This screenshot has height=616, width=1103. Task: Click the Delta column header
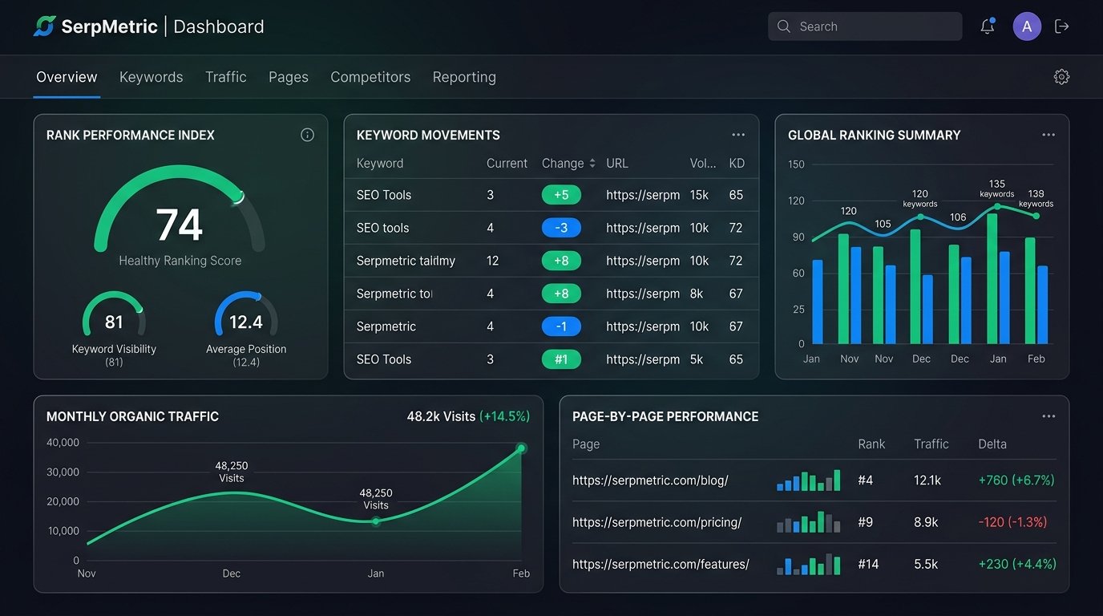(x=992, y=444)
